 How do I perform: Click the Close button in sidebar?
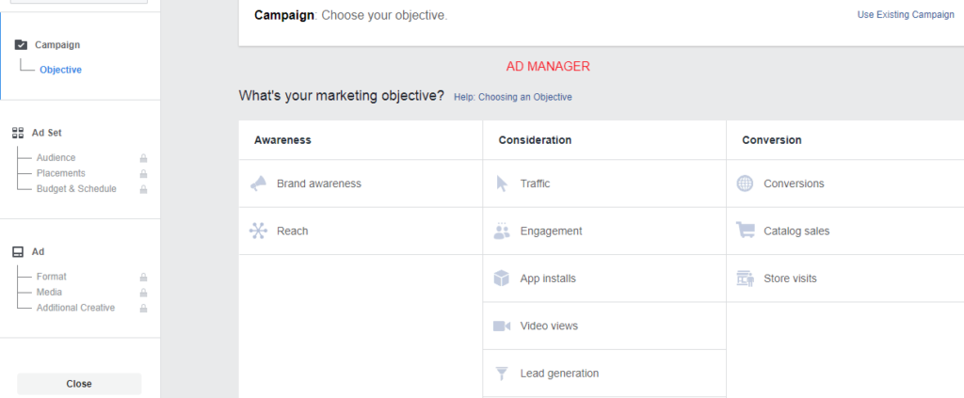click(x=79, y=384)
